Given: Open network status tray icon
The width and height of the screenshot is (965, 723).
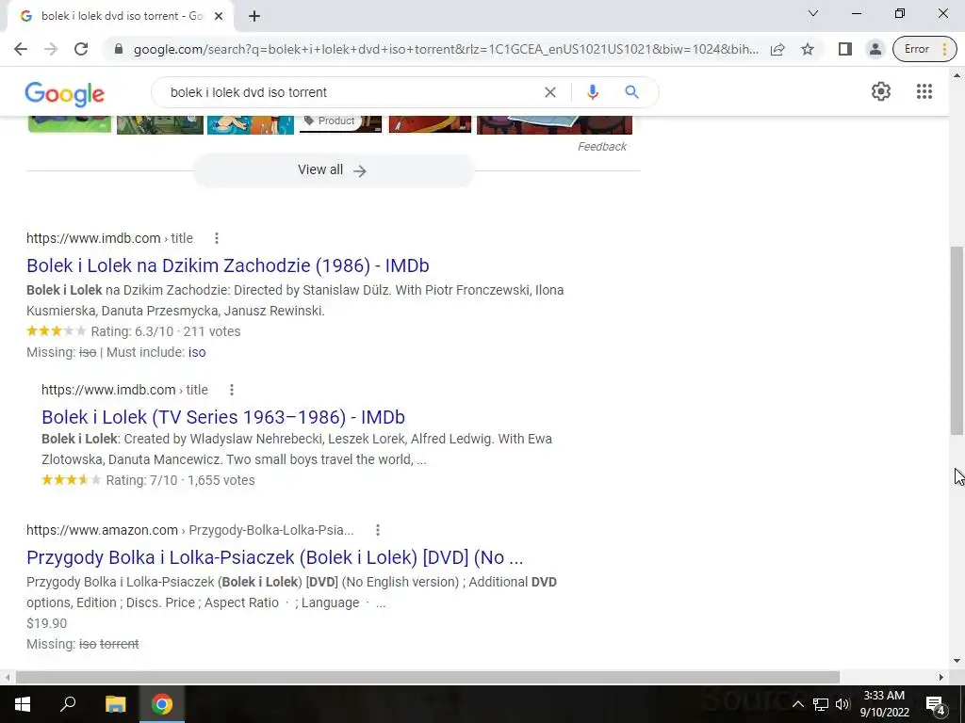Looking at the screenshot, I should click(x=821, y=704).
